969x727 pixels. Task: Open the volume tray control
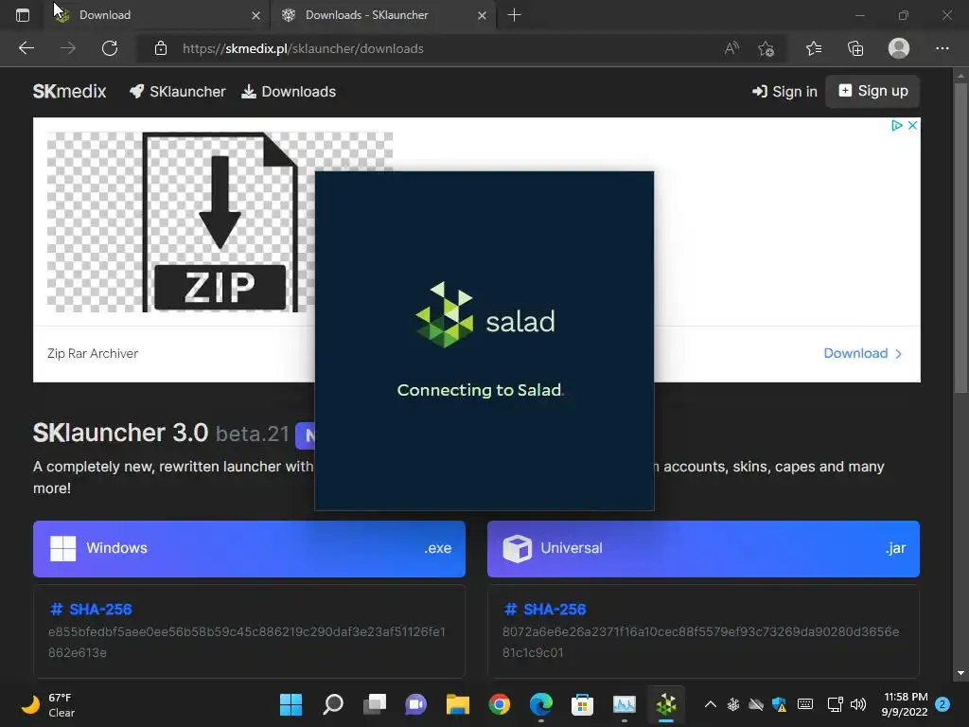tap(858, 704)
